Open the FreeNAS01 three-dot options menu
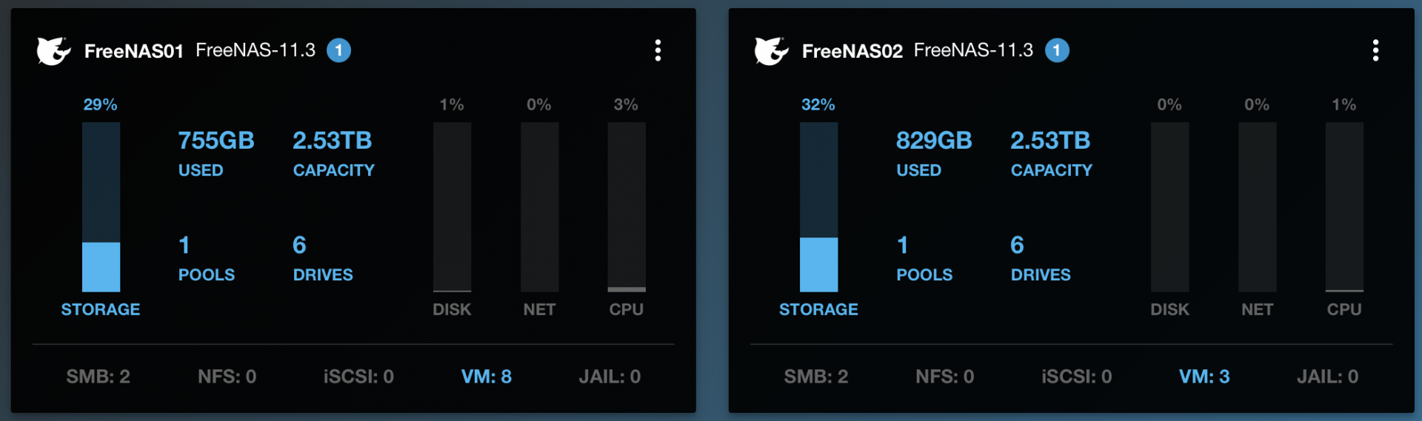The image size is (1422, 421). tap(658, 50)
